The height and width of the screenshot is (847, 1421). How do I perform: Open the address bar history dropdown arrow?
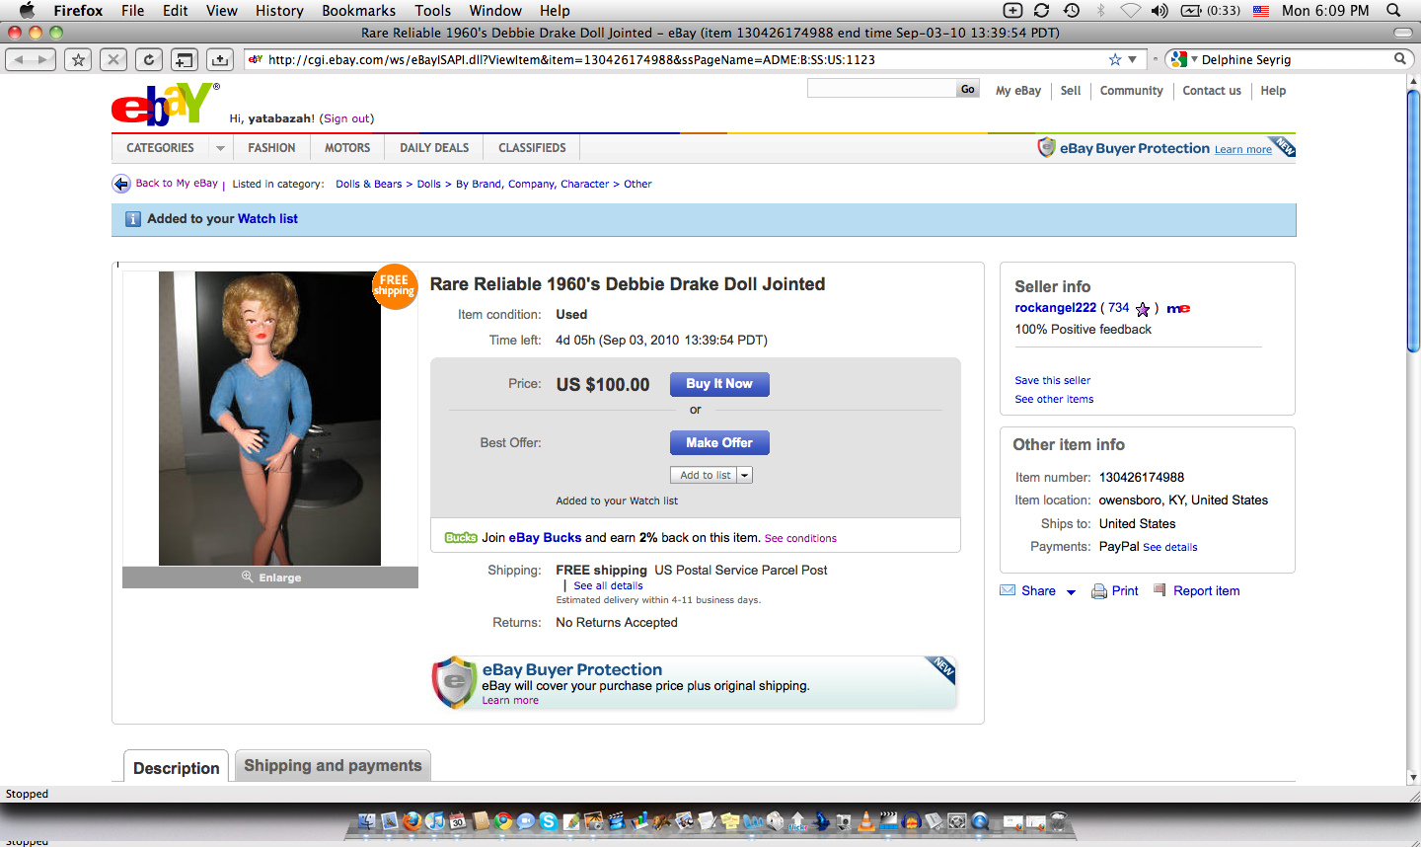click(1133, 59)
